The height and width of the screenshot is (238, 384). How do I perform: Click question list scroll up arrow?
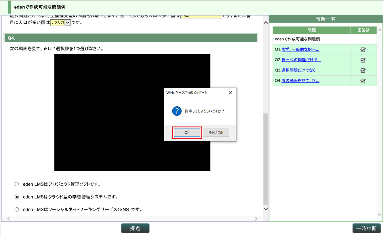pyautogui.click(x=380, y=30)
